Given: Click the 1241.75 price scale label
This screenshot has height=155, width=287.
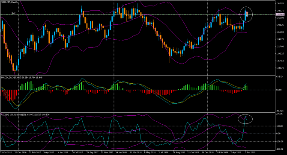Looking at the screenshot, I should (280, 39).
